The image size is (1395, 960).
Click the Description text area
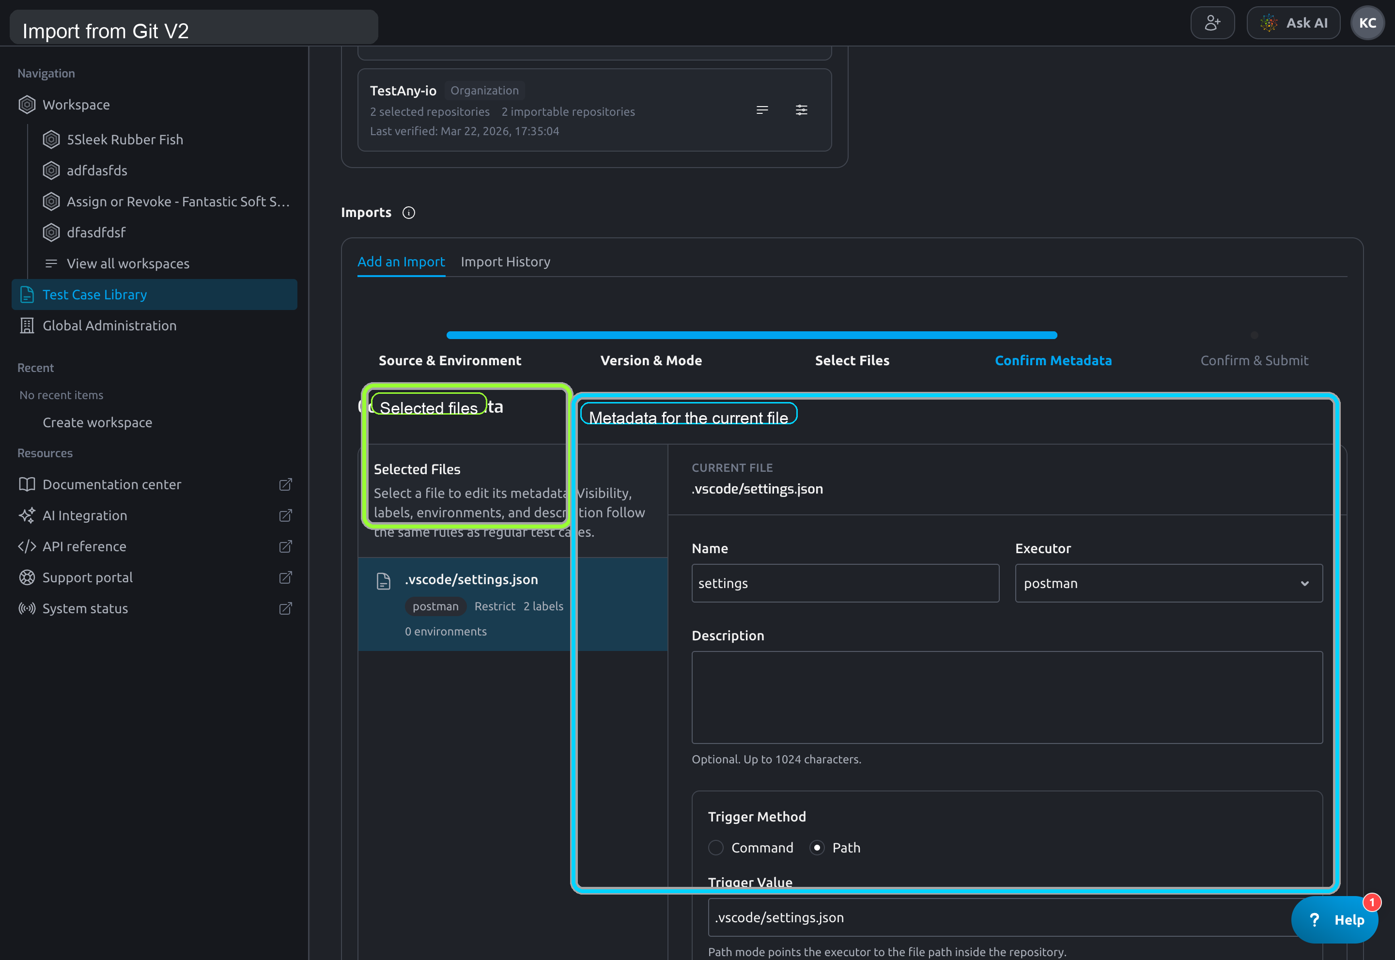[x=1007, y=697]
